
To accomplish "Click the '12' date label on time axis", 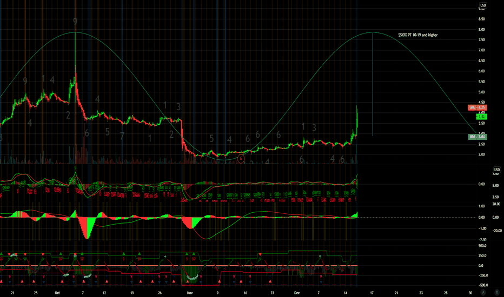I will point(104,293).
